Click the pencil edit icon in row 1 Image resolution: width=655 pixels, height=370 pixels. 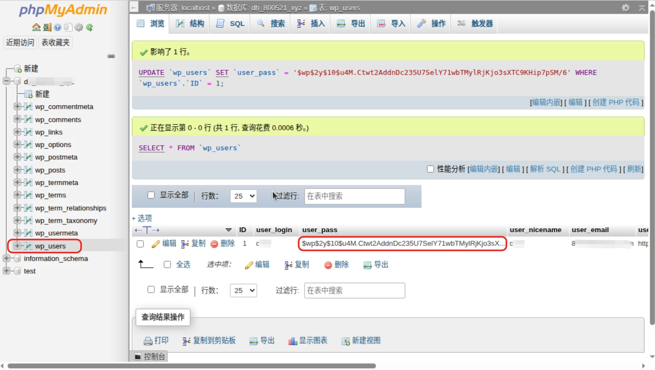point(156,244)
